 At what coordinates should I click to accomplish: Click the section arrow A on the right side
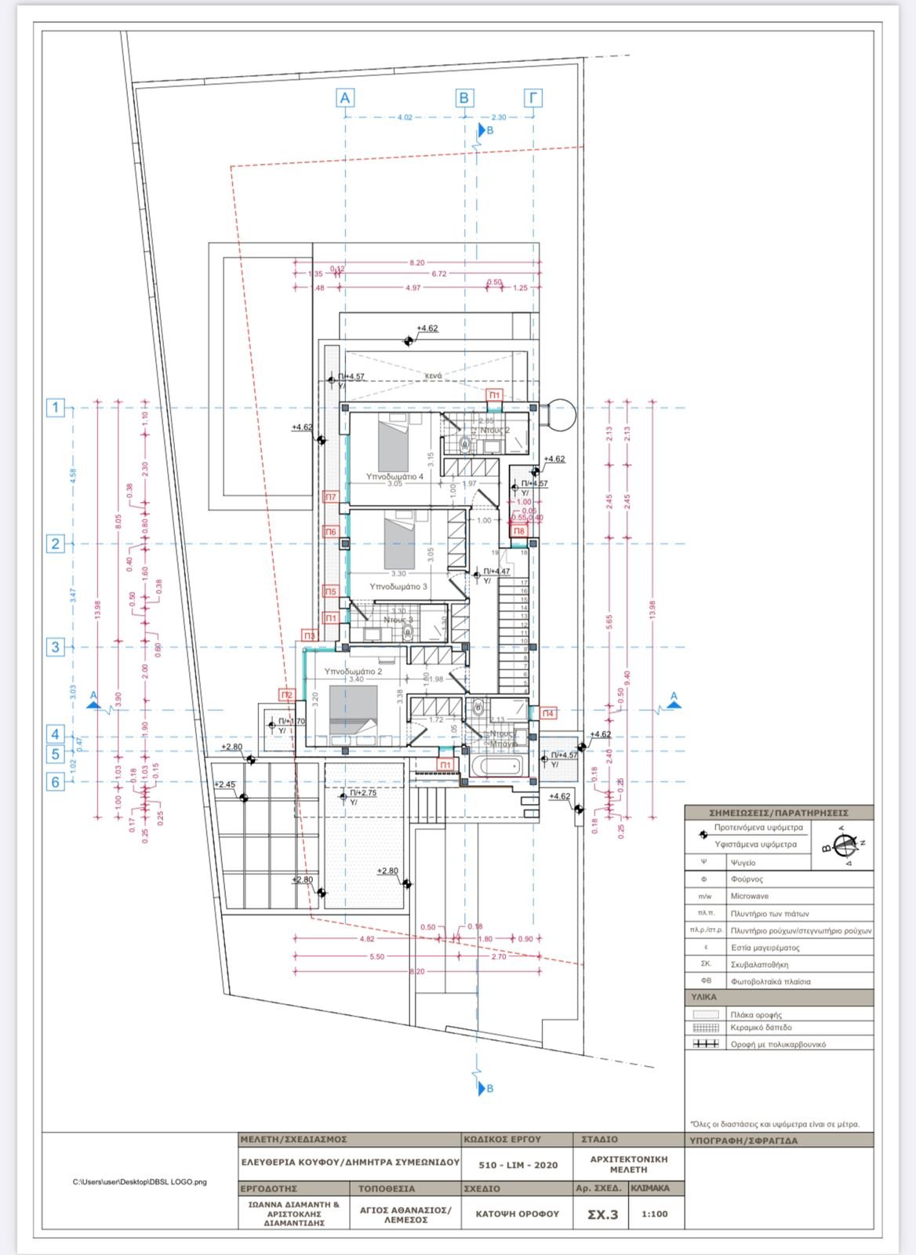tap(673, 700)
